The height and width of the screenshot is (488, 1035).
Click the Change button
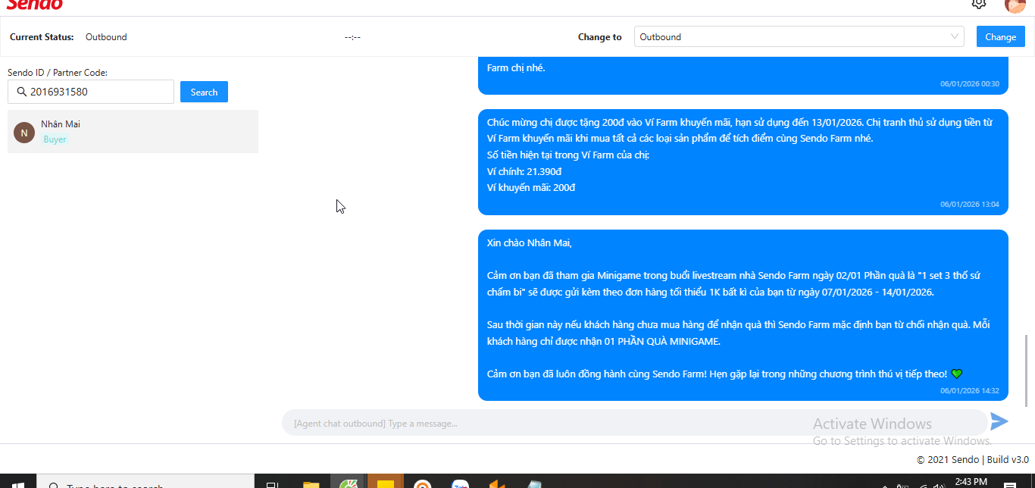pos(1000,36)
